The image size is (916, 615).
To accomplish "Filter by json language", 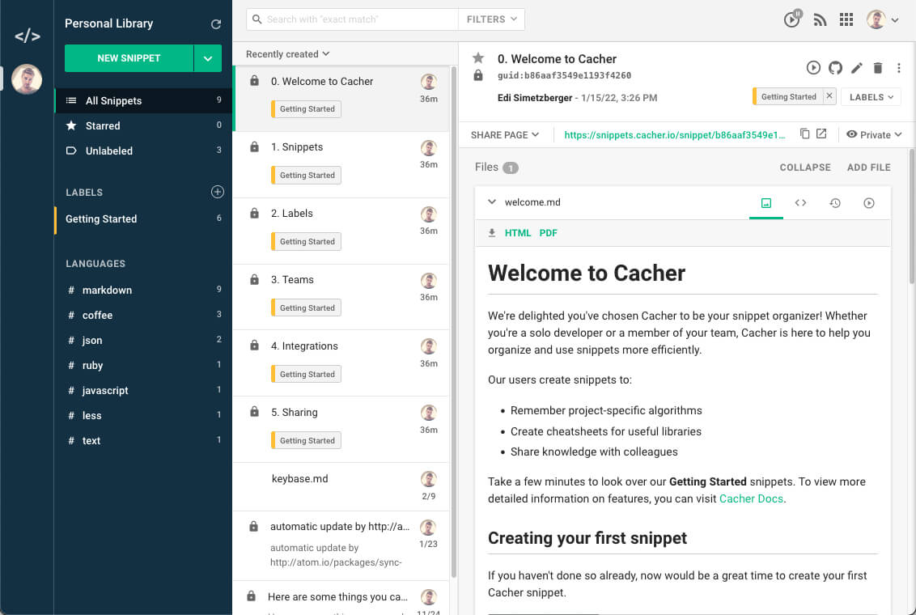I will click(x=143, y=340).
